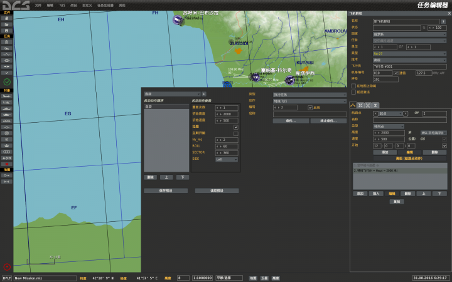Toggle the 通信 communication checkbox
Image resolution: width=452 pixels, height=282 pixels.
(x=396, y=73)
